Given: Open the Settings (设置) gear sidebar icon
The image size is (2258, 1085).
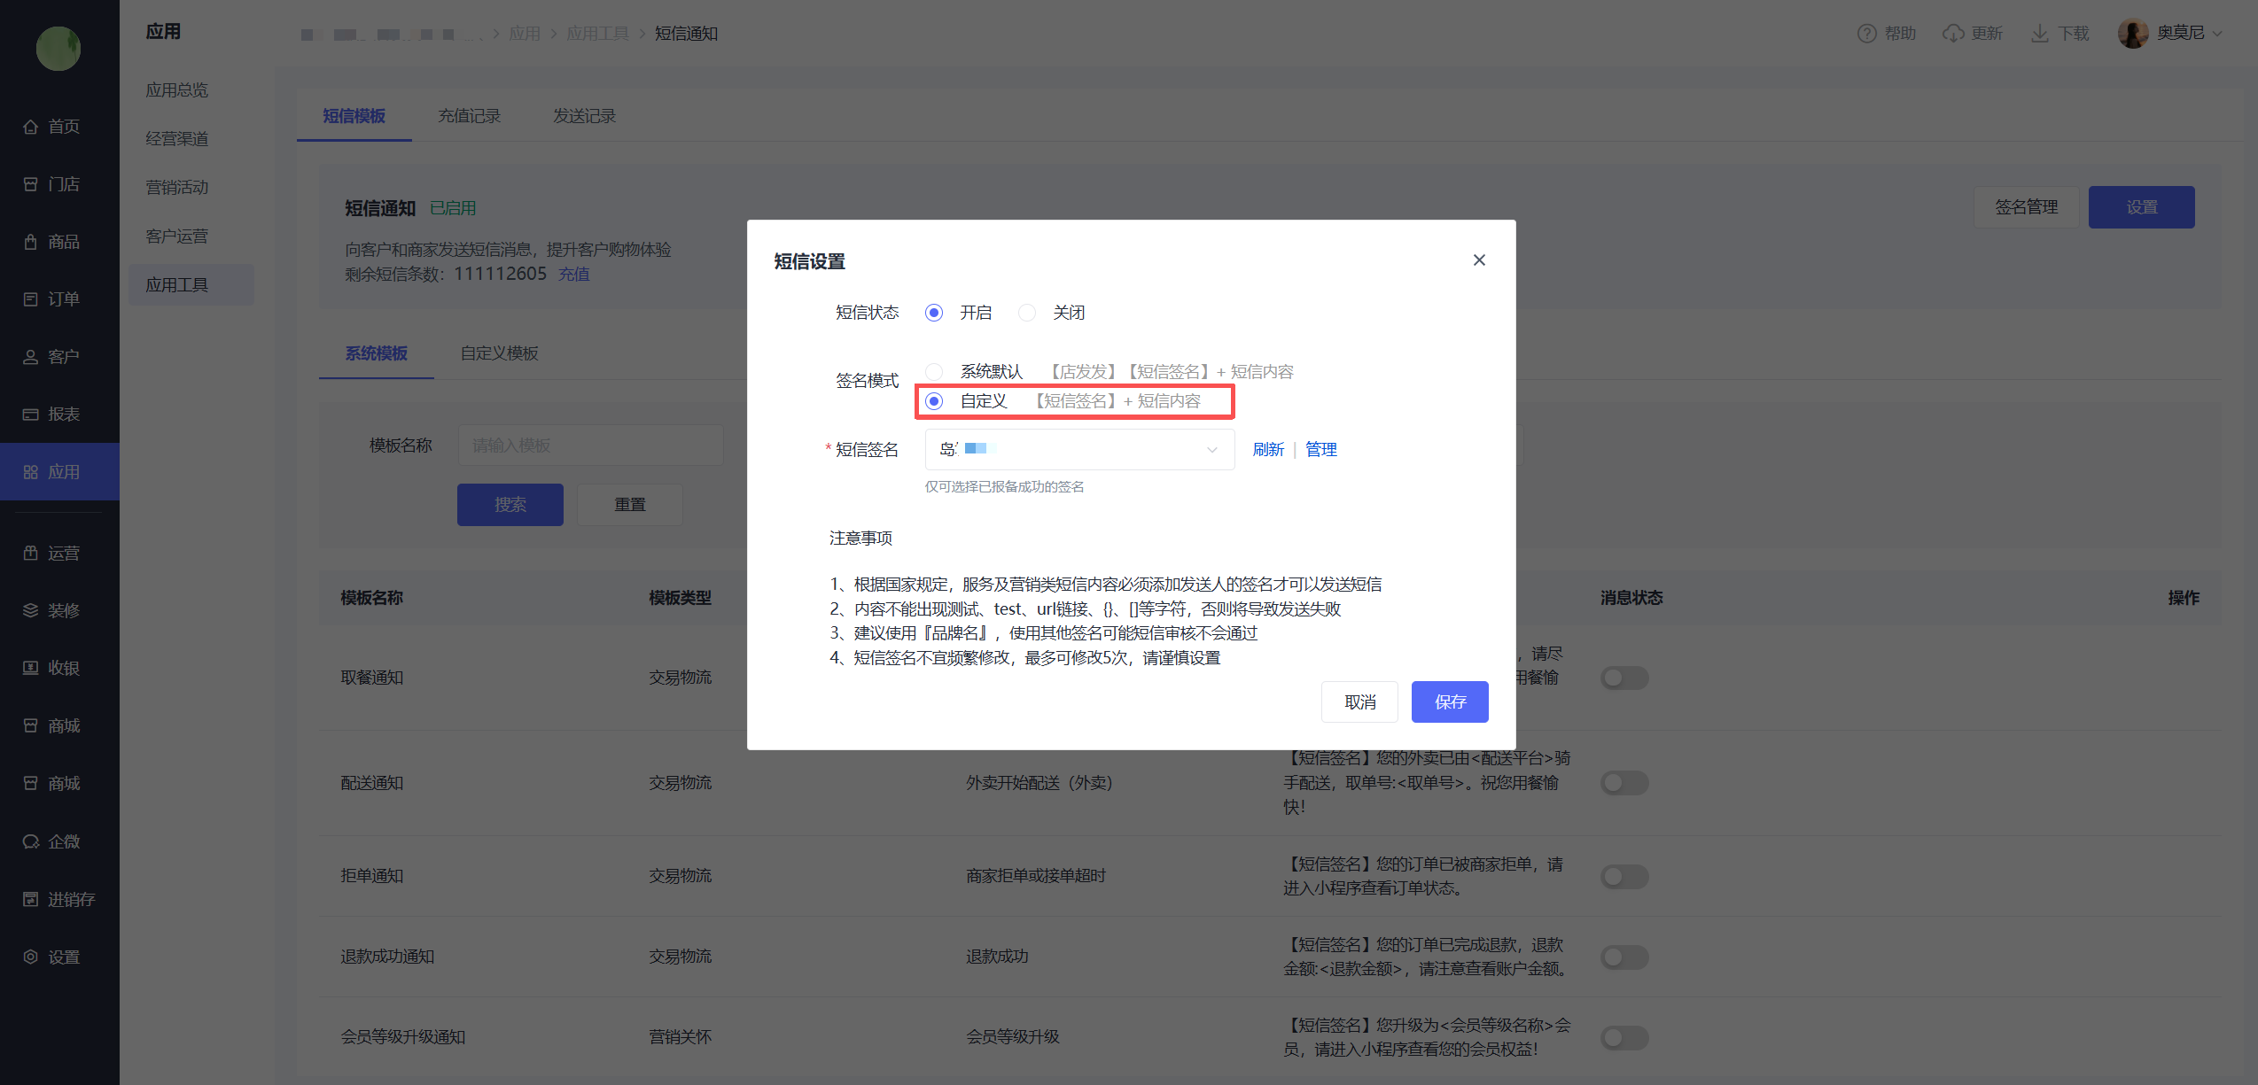Looking at the screenshot, I should point(31,957).
